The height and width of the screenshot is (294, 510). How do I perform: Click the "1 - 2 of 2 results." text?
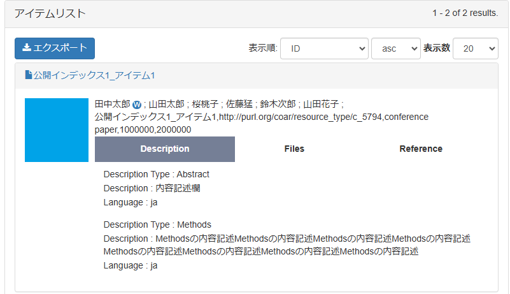click(x=465, y=13)
